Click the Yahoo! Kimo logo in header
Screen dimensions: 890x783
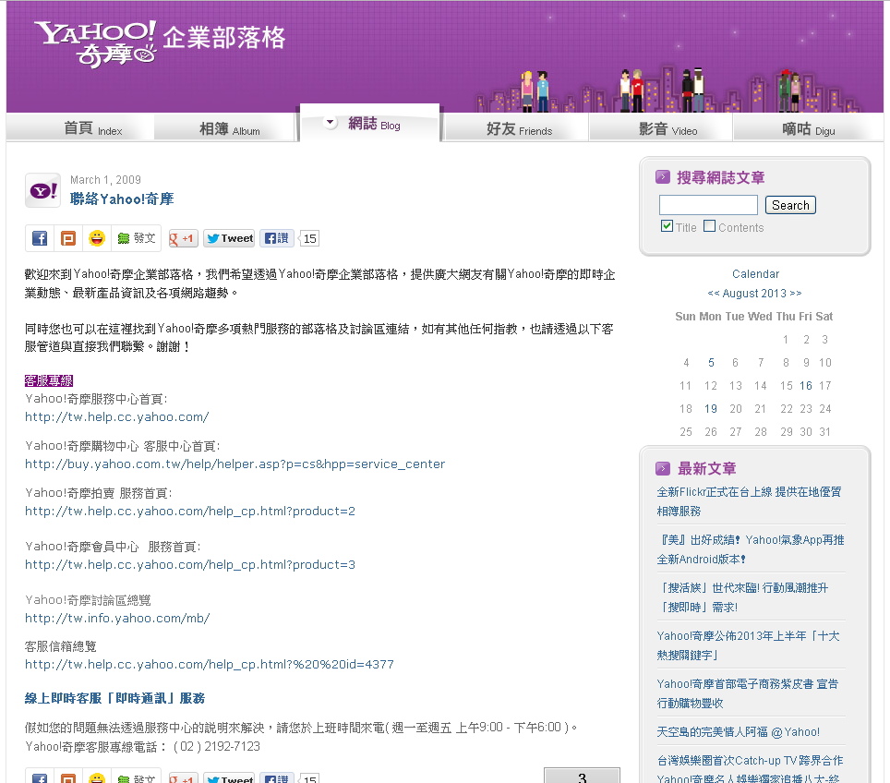pyautogui.click(x=95, y=44)
